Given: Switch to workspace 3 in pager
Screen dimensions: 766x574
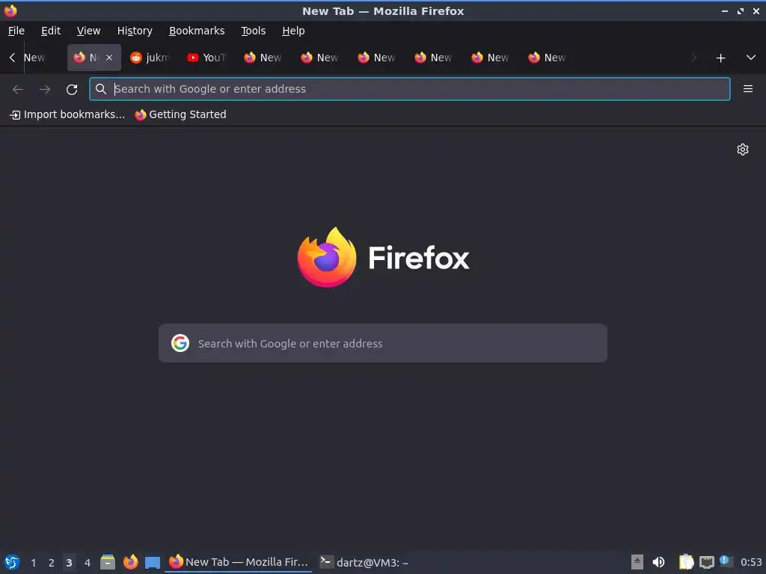Looking at the screenshot, I should 70,563.
